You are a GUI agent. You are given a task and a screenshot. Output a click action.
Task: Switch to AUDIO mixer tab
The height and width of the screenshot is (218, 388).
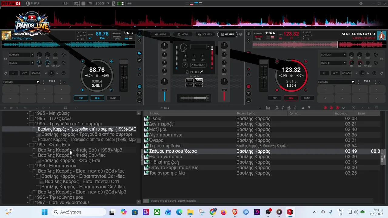tap(161, 34)
